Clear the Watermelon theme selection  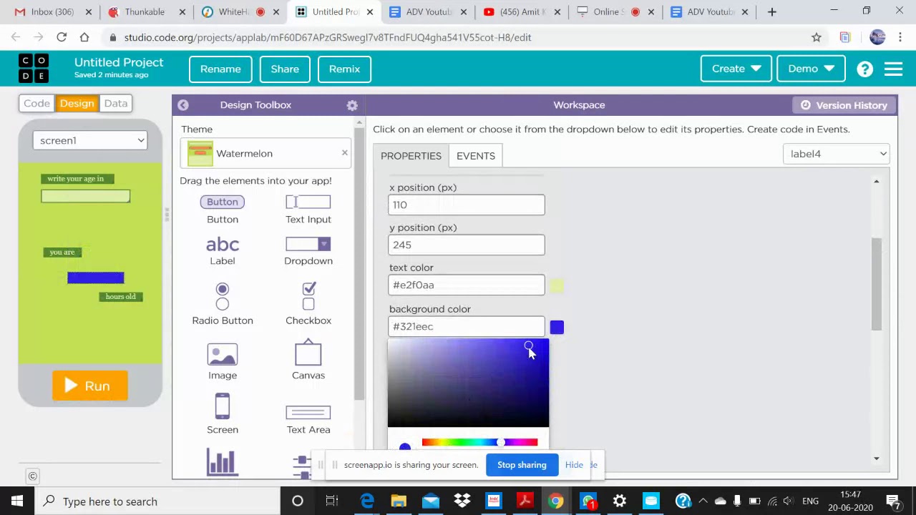pos(344,153)
